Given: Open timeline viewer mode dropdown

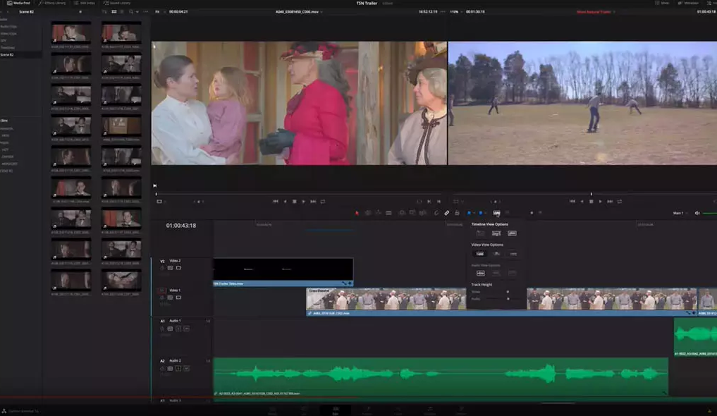Looking at the screenshot, I should click(458, 201).
